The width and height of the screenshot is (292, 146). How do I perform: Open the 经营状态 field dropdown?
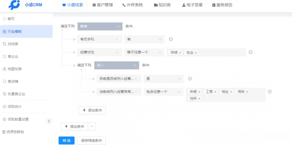[x=100, y=52]
